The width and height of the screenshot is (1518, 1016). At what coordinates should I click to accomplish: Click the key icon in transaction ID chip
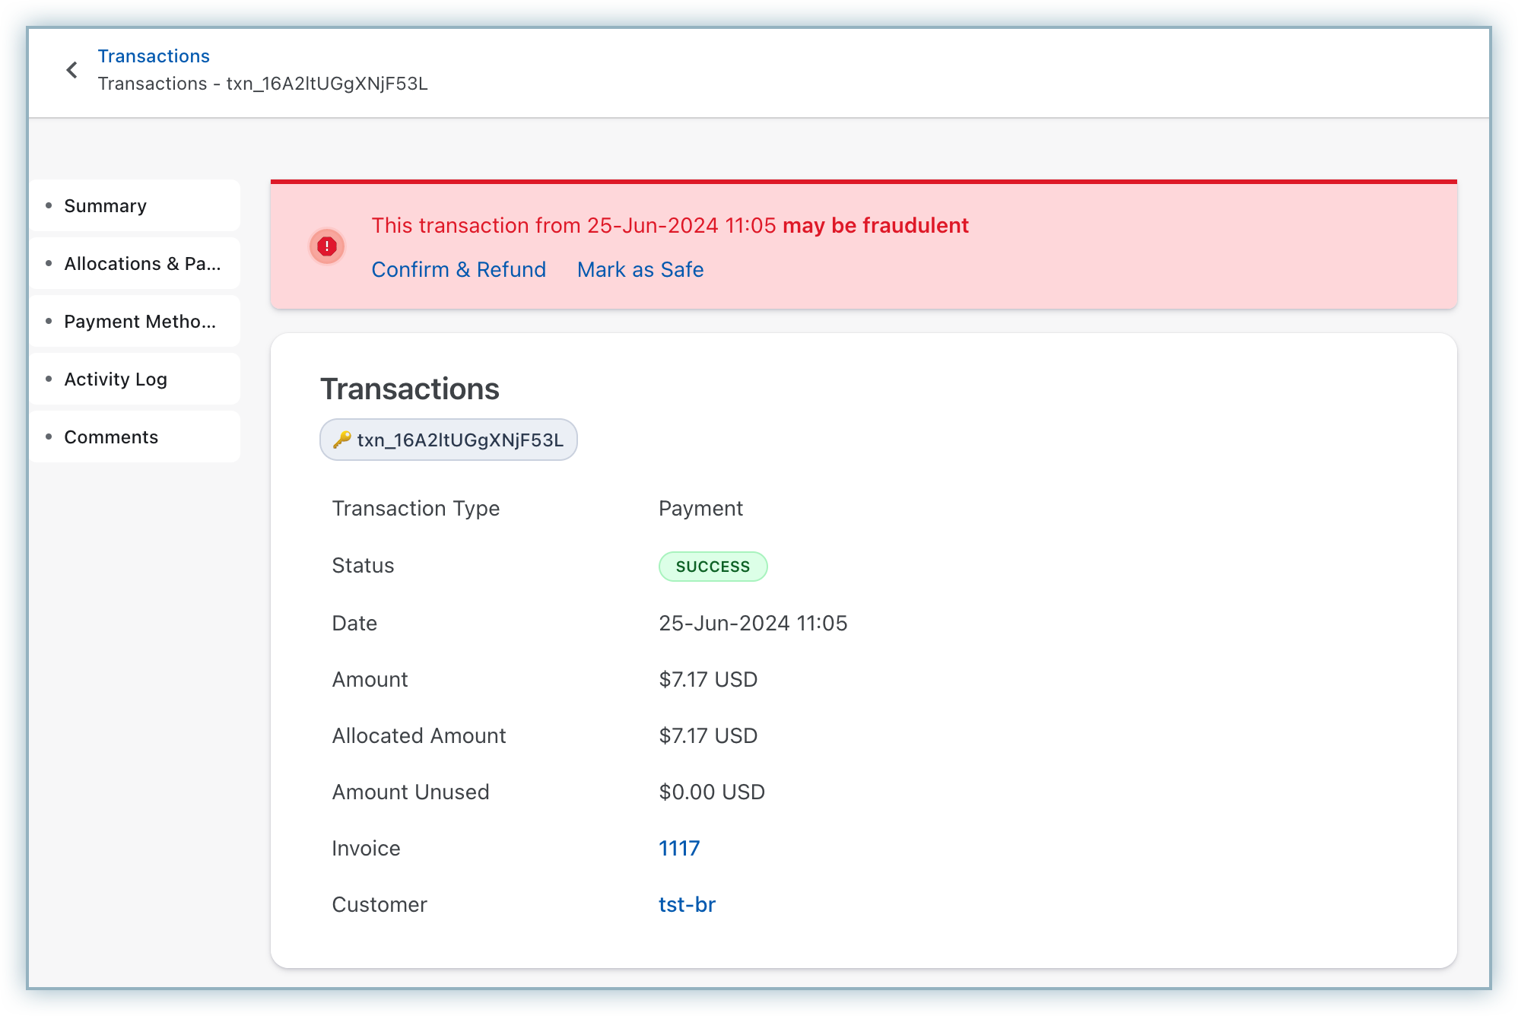tap(341, 440)
